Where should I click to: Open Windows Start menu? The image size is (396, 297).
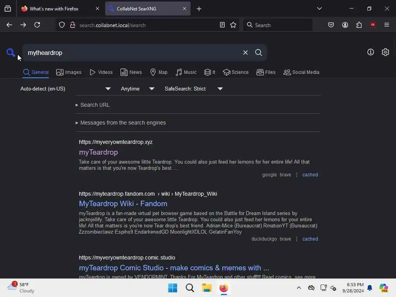173,288
